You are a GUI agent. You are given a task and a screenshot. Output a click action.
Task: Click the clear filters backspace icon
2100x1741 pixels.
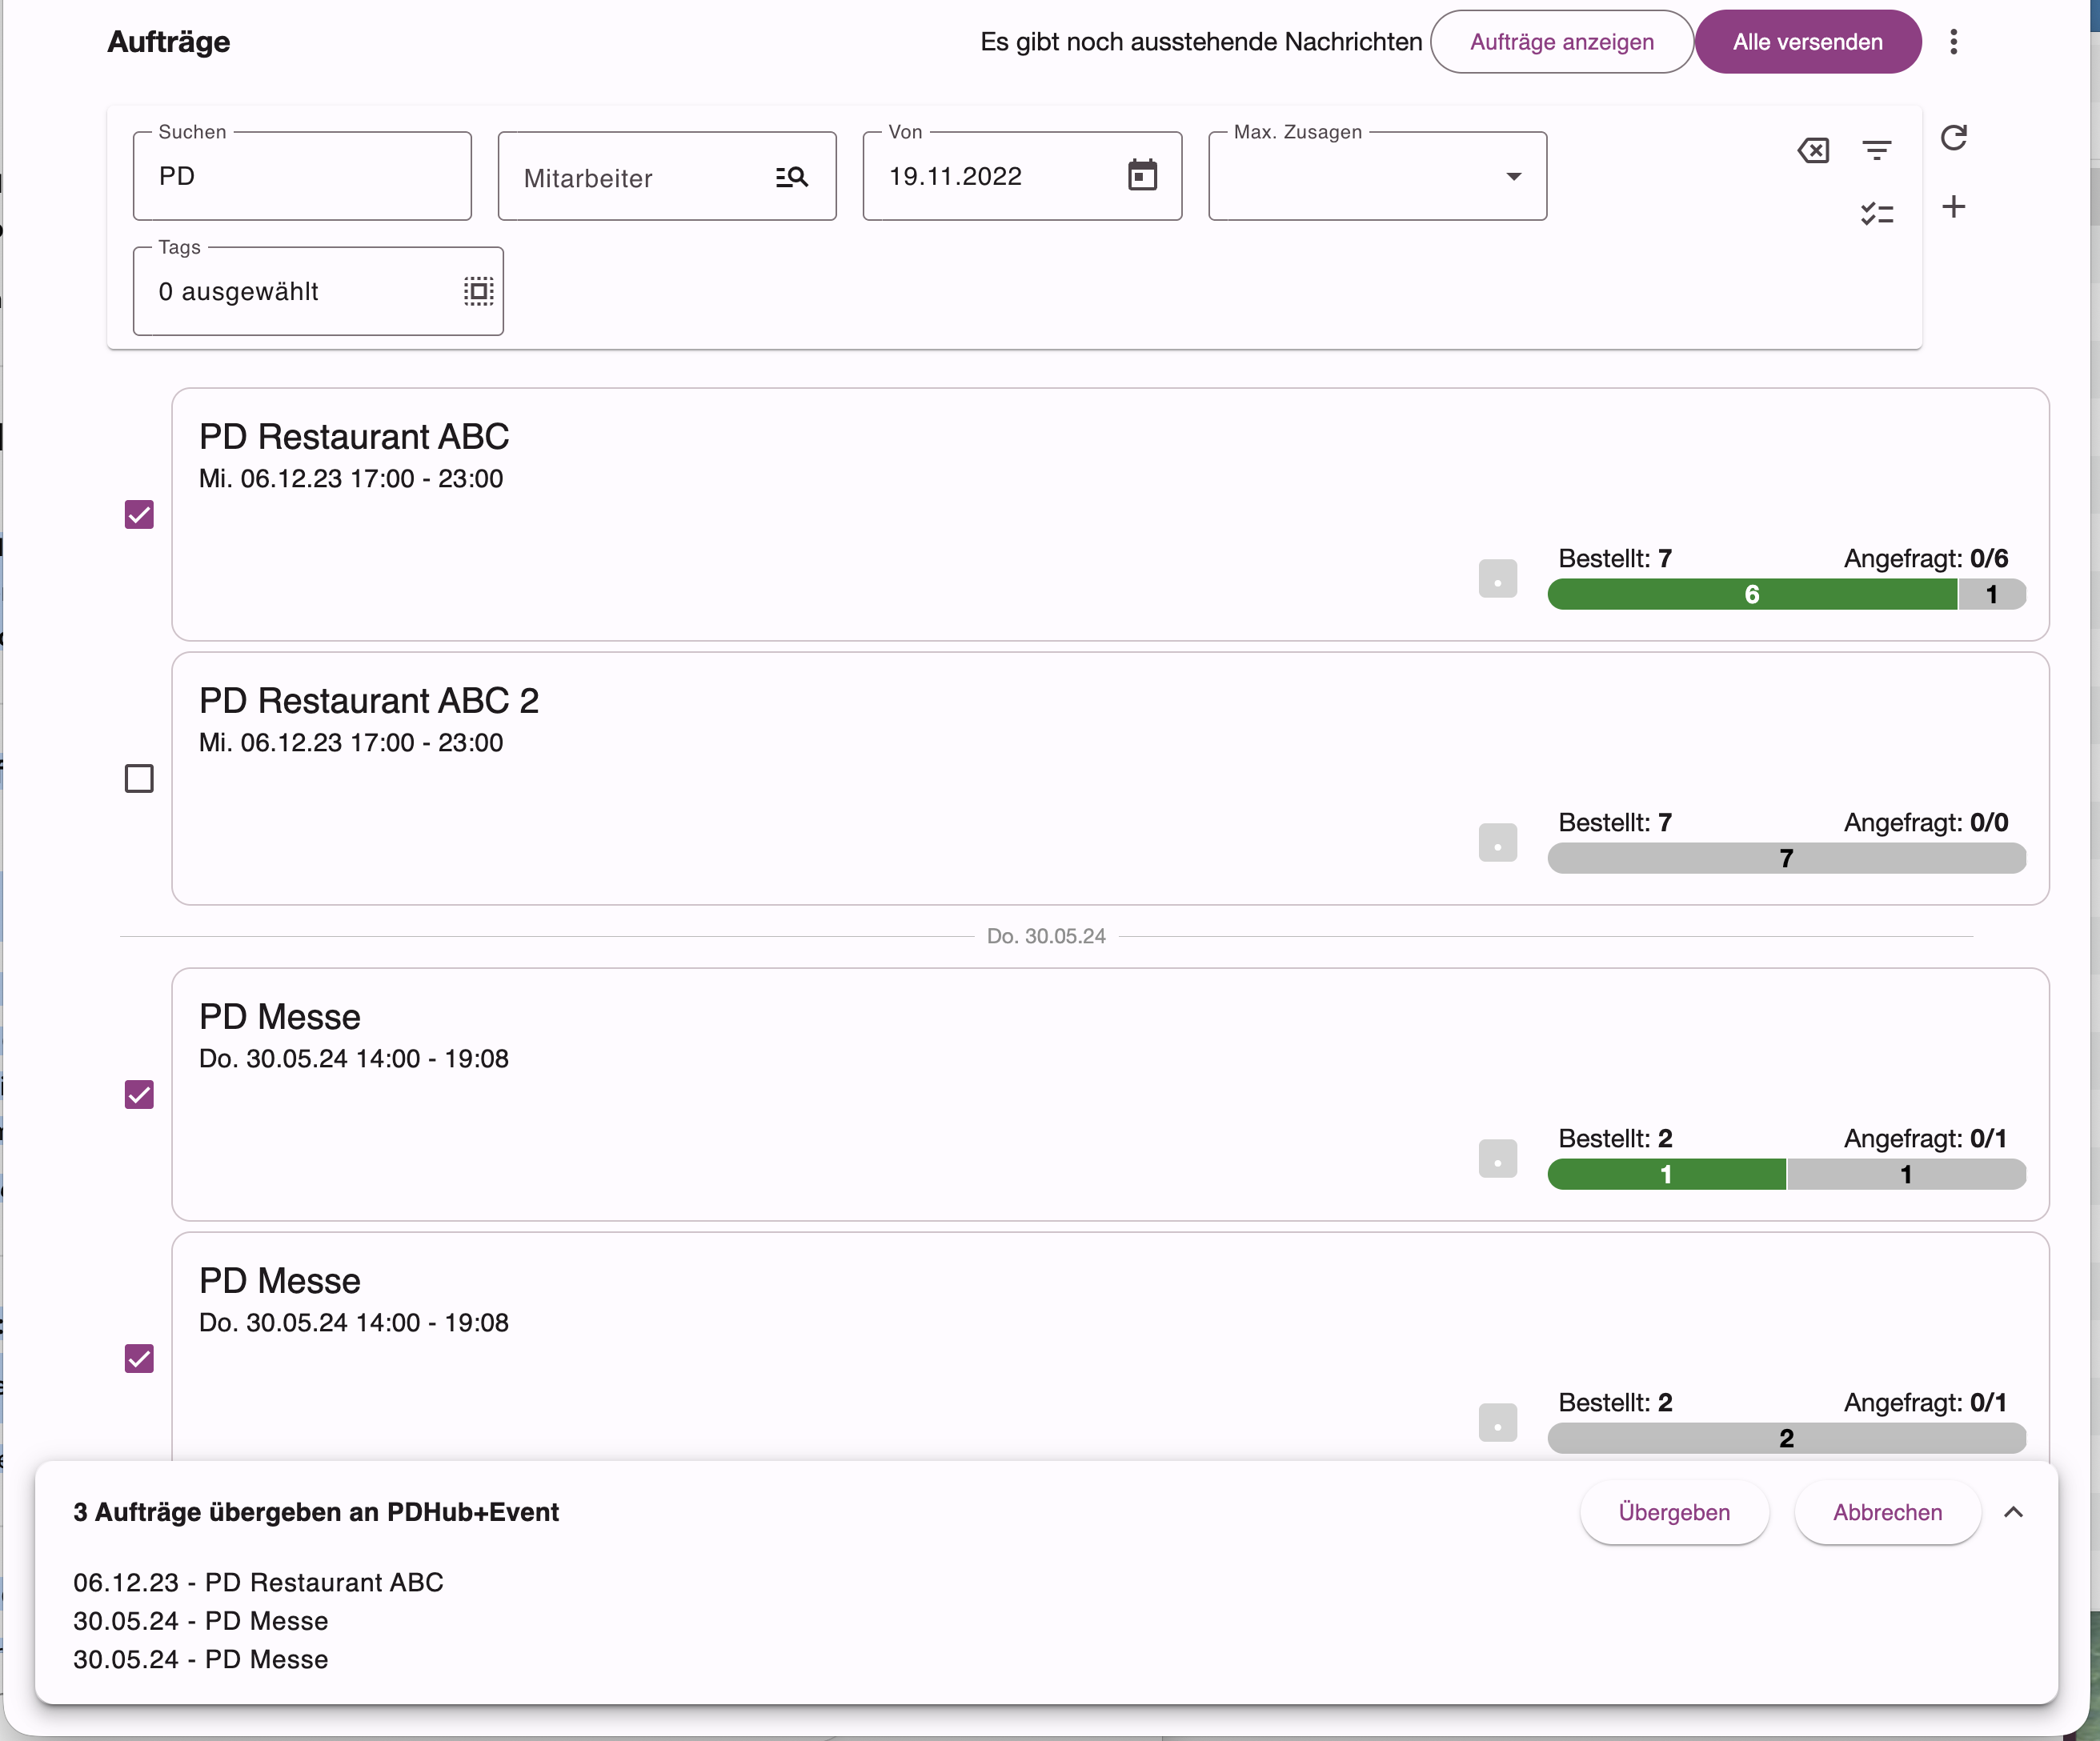tap(1813, 151)
